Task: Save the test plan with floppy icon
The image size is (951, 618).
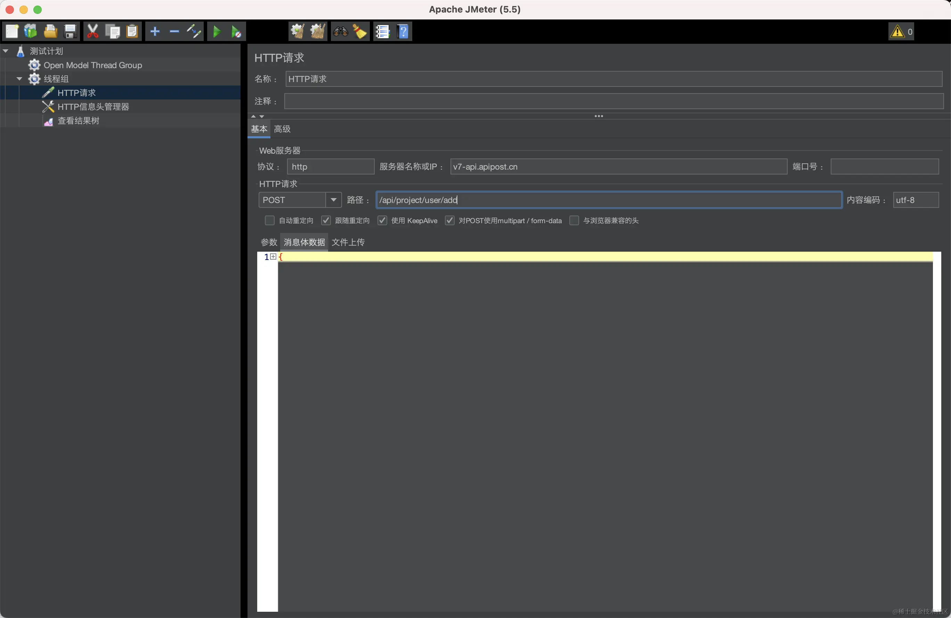Action: pyautogui.click(x=70, y=31)
